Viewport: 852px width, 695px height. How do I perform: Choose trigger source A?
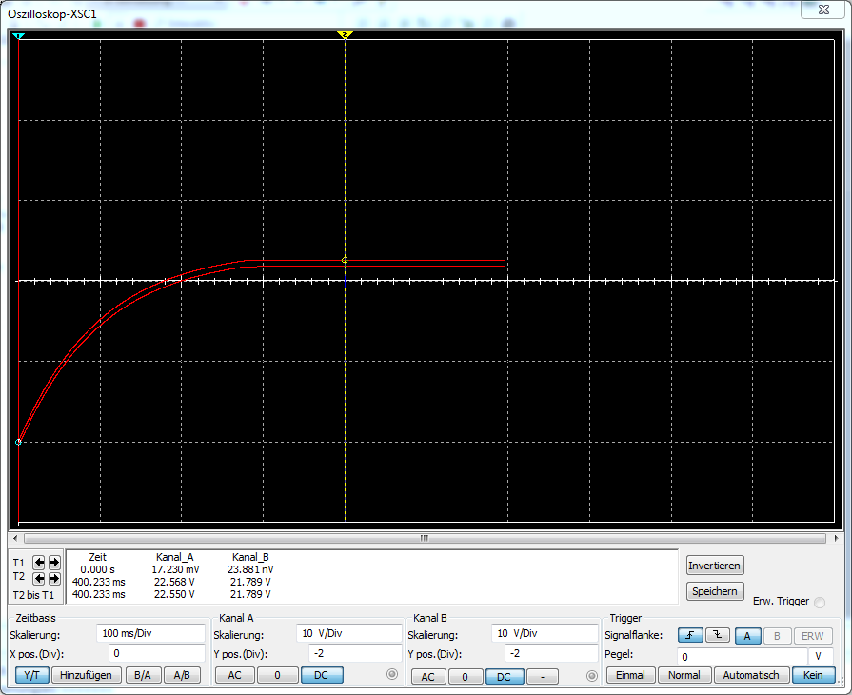point(747,636)
